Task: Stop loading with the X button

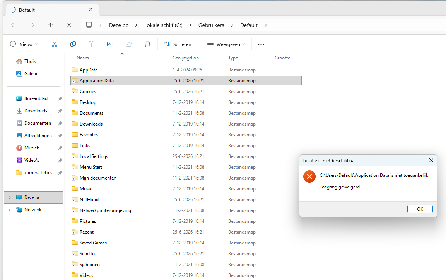Action: [69, 25]
